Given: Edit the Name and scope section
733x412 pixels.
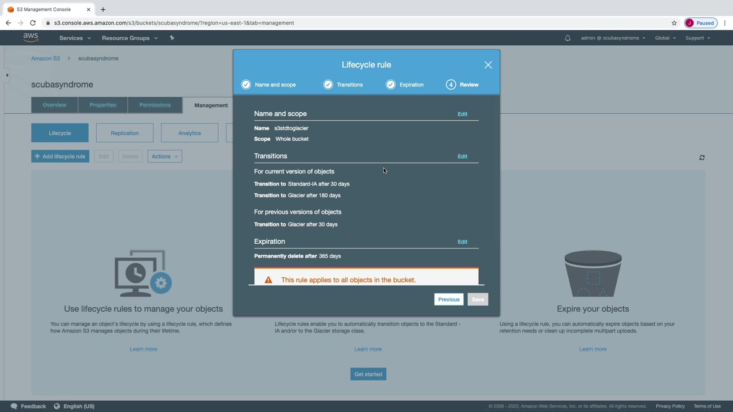Looking at the screenshot, I should click(462, 114).
